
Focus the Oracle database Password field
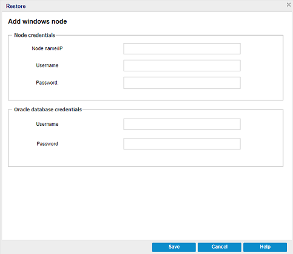pyautogui.click(x=182, y=144)
